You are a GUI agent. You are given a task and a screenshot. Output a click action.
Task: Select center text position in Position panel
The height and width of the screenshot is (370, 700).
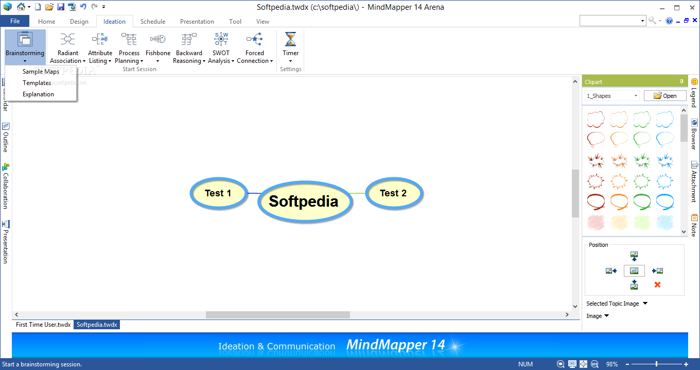pos(634,271)
